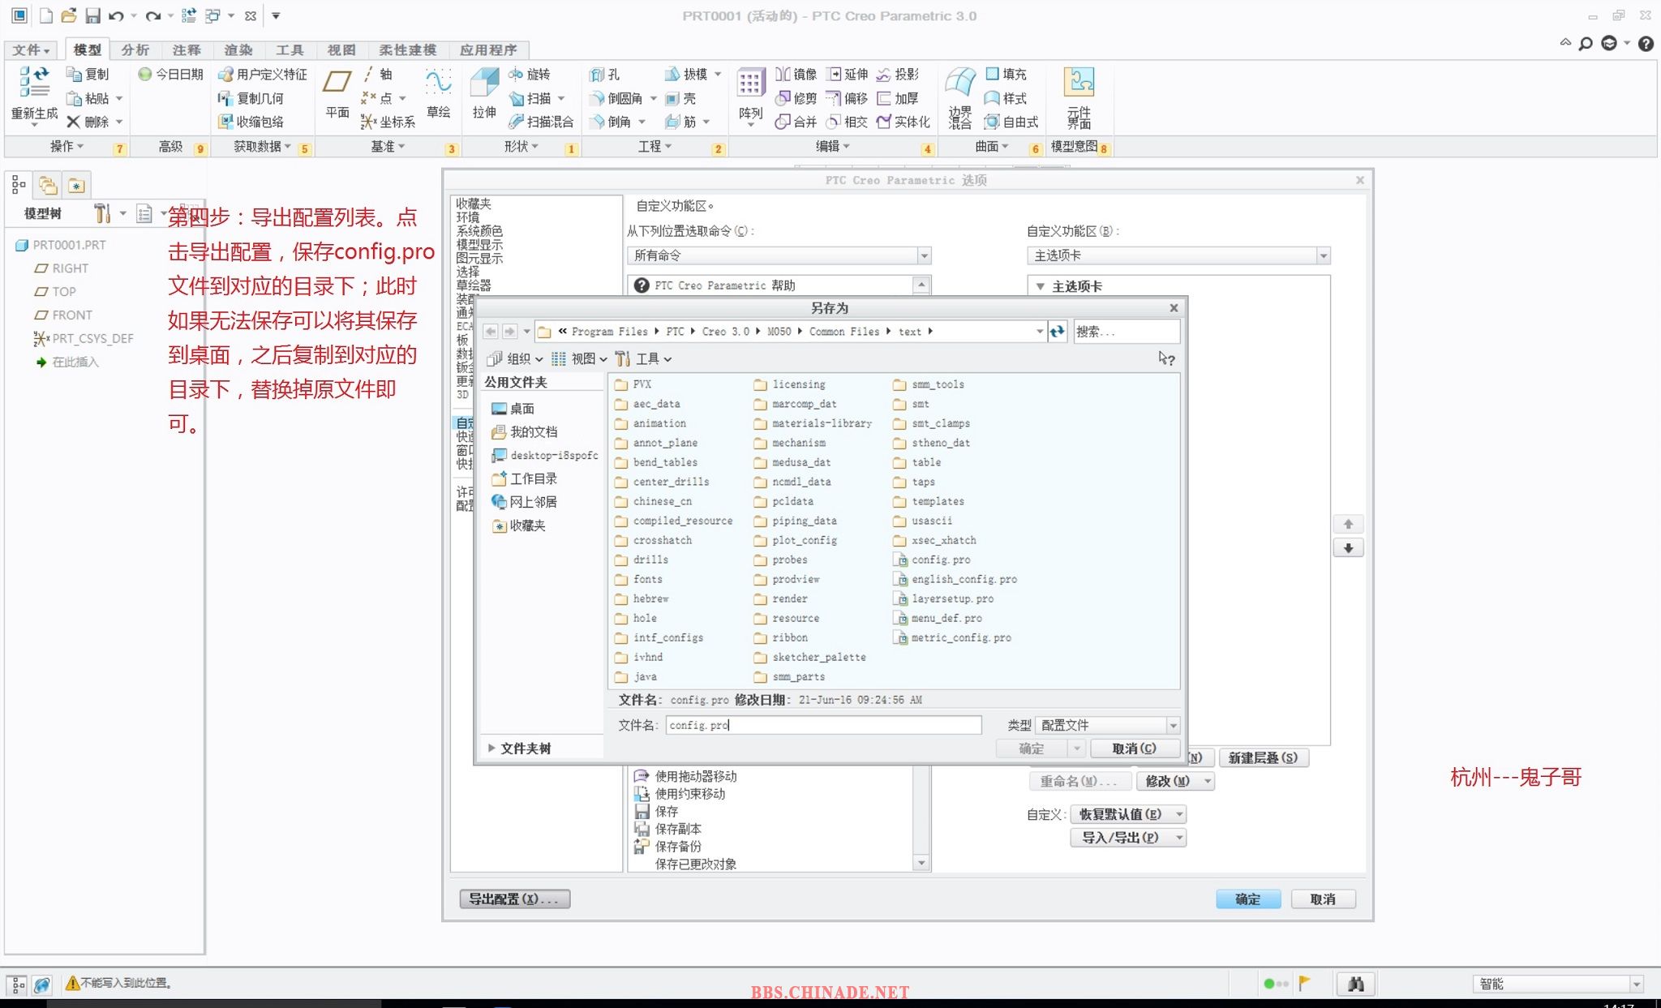1661x1008 pixels.
Task: Click the 确定 button of the options dialog
Action: tap(1247, 899)
